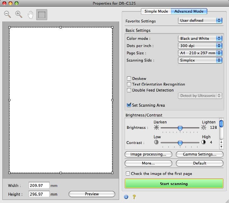Uncheck Set Scanning Area

point(129,105)
